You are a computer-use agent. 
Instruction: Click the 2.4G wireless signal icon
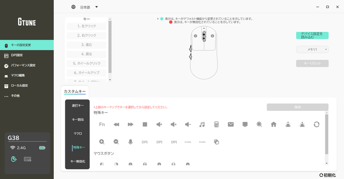12,148
